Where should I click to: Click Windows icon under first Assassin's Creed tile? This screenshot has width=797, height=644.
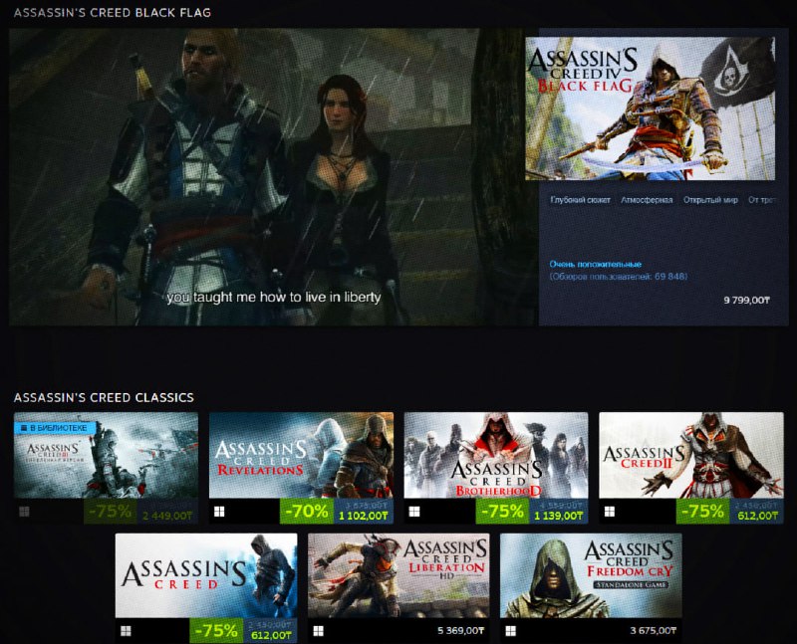(x=125, y=631)
